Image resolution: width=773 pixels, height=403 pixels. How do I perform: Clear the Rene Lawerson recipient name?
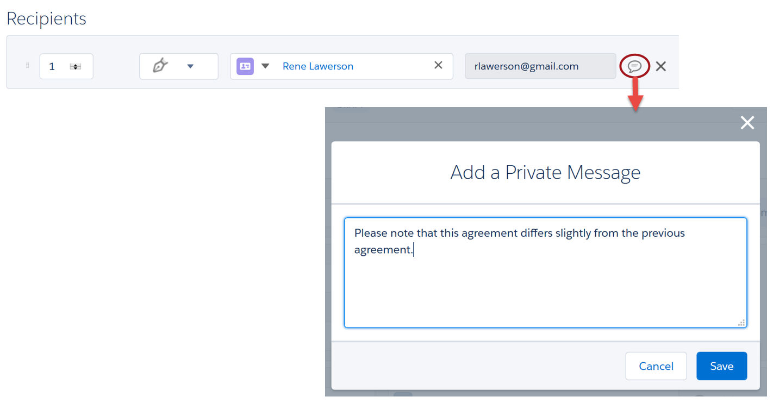coord(438,65)
